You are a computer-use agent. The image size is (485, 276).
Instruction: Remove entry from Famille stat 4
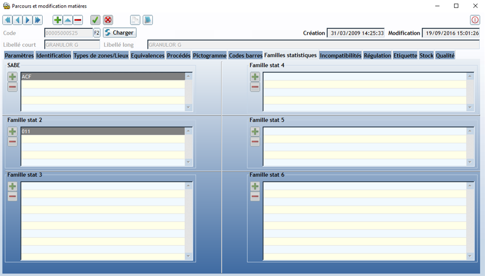pos(255,87)
